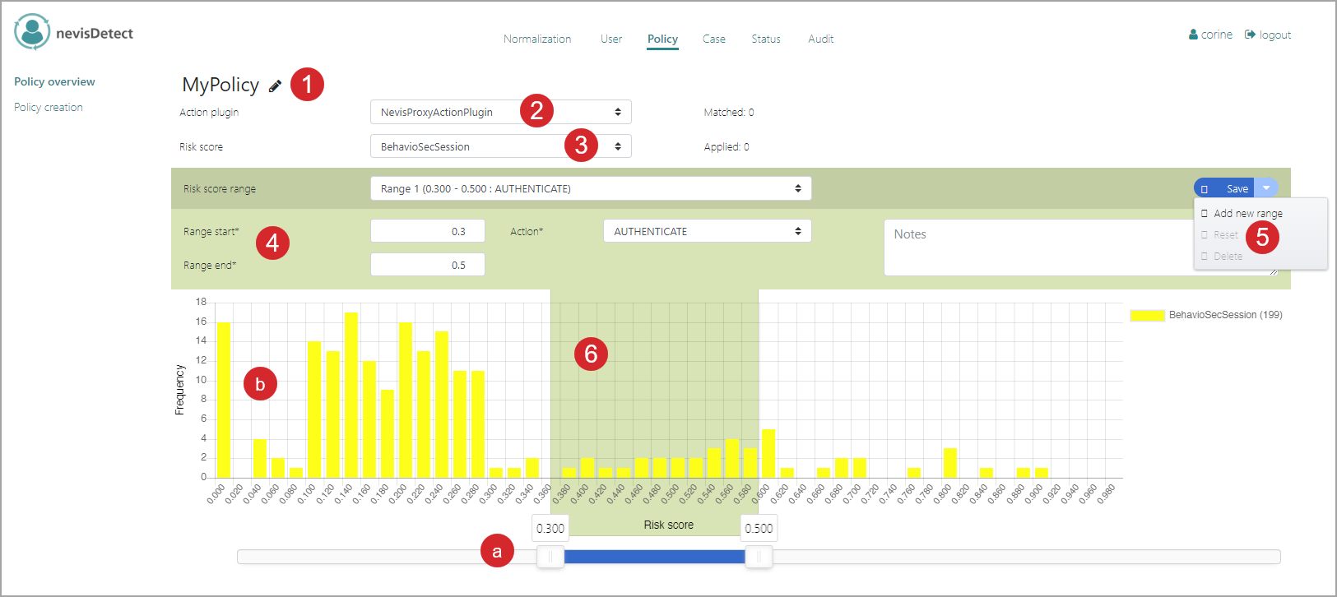This screenshot has width=1337, height=597.
Task: Click the 0.500 slider value label
Action: (x=759, y=528)
